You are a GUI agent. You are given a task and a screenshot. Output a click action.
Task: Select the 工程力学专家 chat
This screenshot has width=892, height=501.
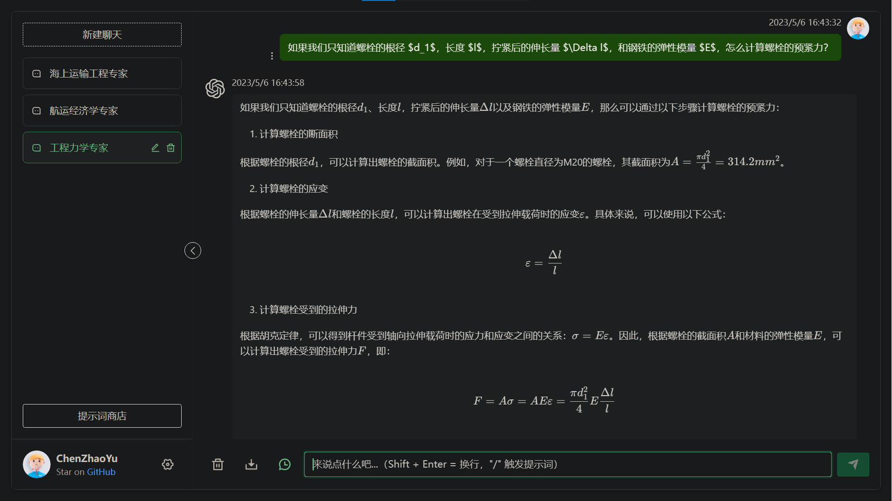102,148
